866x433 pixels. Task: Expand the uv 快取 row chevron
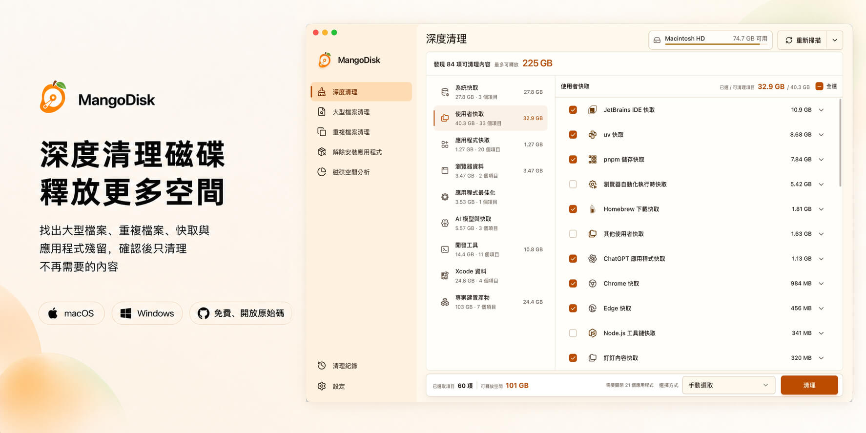(821, 135)
